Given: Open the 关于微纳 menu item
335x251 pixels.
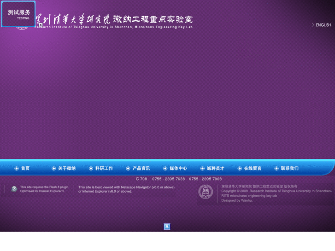Looking at the screenshot, I should [67, 168].
